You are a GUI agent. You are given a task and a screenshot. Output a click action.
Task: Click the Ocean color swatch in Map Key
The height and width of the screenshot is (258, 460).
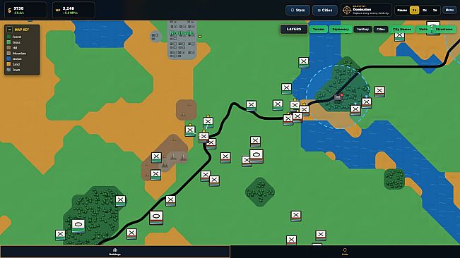coord(8,59)
